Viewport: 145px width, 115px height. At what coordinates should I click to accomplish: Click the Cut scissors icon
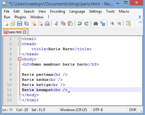coord(56,23)
